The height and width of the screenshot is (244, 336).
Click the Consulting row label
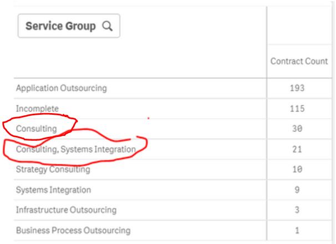37,129
